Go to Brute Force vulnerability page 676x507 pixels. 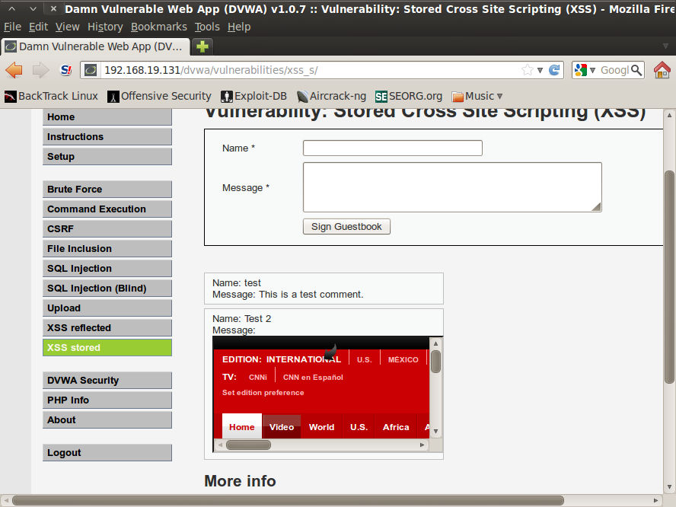pos(107,190)
